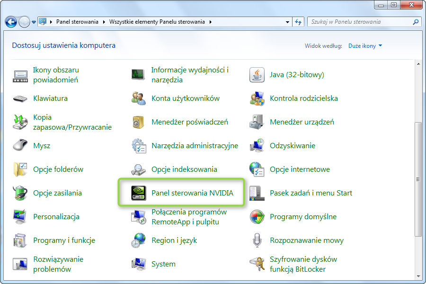The width and height of the screenshot is (426, 284).
Task: Click the Mysz mouse icon
Action: [20, 146]
